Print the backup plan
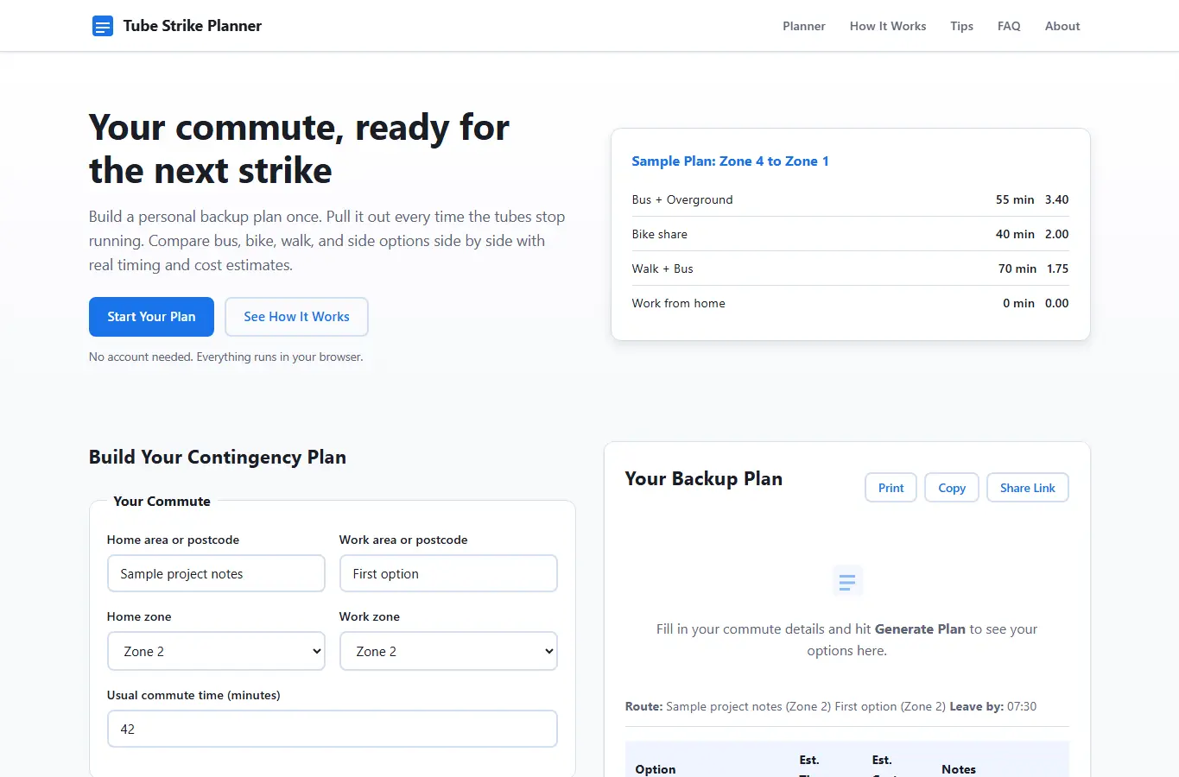1179x777 pixels. 891,488
